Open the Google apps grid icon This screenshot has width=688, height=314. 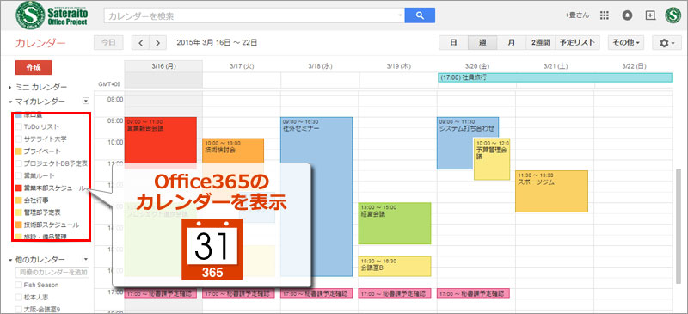pyautogui.click(x=605, y=15)
